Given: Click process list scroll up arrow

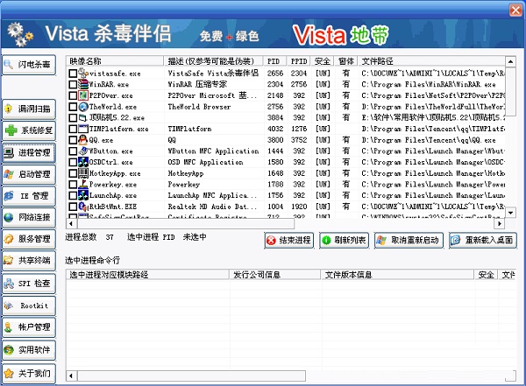Looking at the screenshot, I should (x=510, y=61).
